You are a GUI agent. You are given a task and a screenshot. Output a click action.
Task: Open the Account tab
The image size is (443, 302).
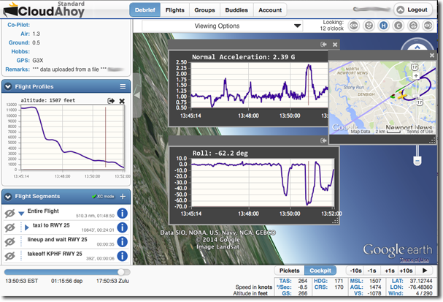(270, 10)
